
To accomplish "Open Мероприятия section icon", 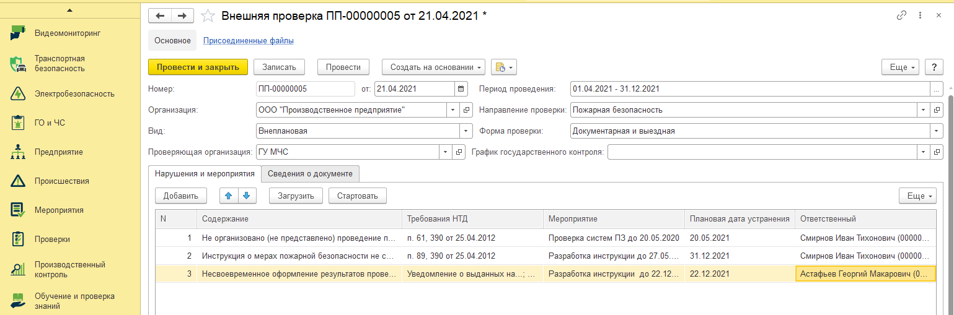I will tap(18, 210).
